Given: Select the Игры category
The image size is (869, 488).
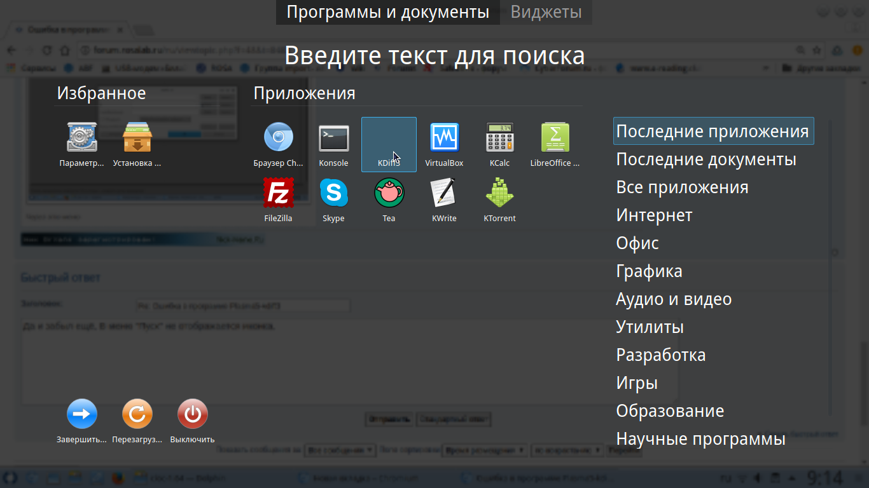Looking at the screenshot, I should pos(637,383).
